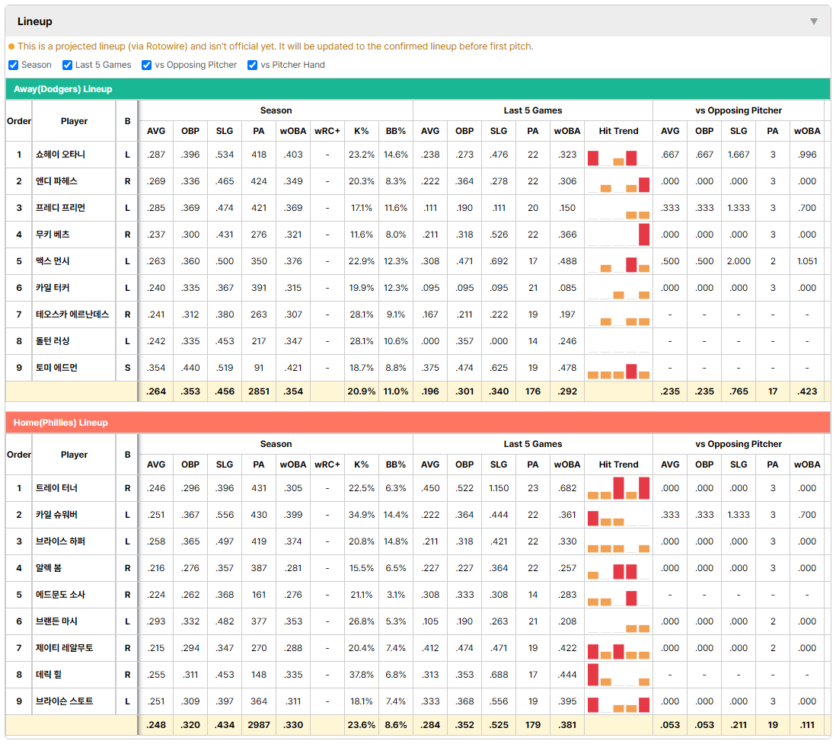Click the hit trend chart for 데릭 힐
This screenshot has height=744, width=836.
coord(618,675)
